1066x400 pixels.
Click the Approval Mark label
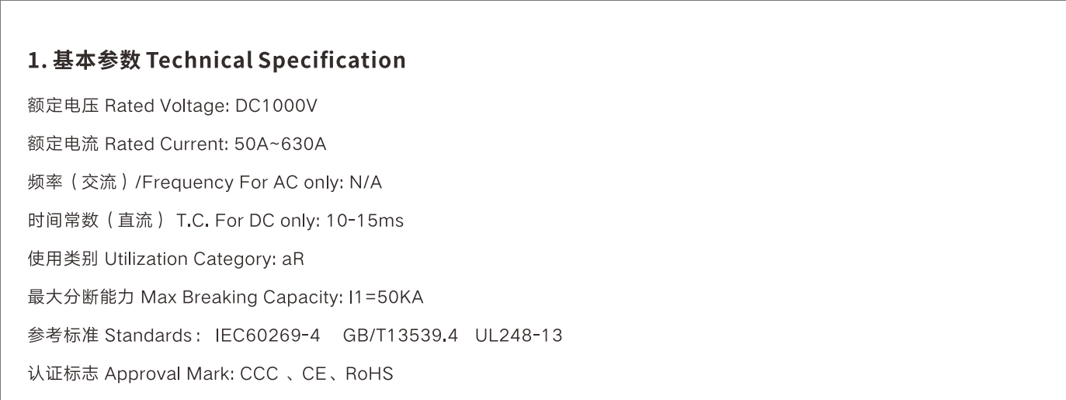coord(169,374)
